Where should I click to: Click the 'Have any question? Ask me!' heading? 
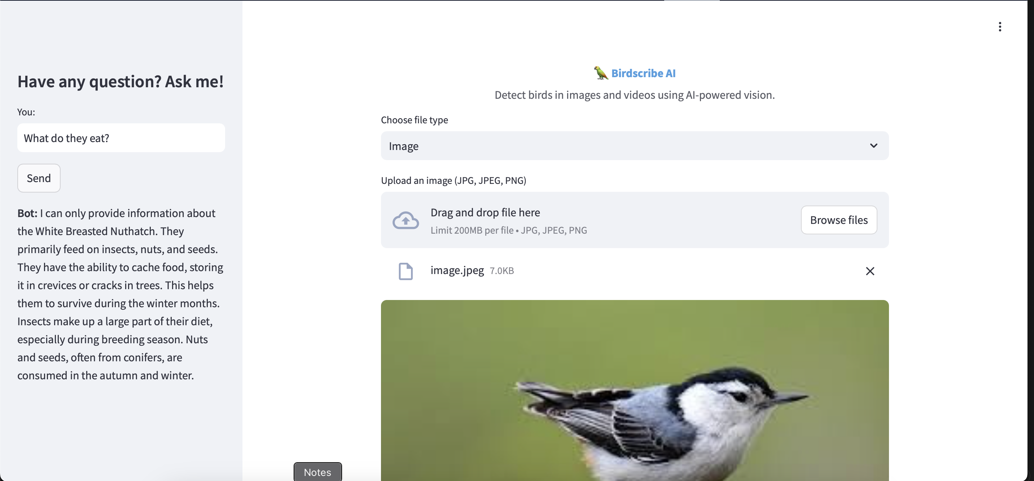pyautogui.click(x=121, y=81)
